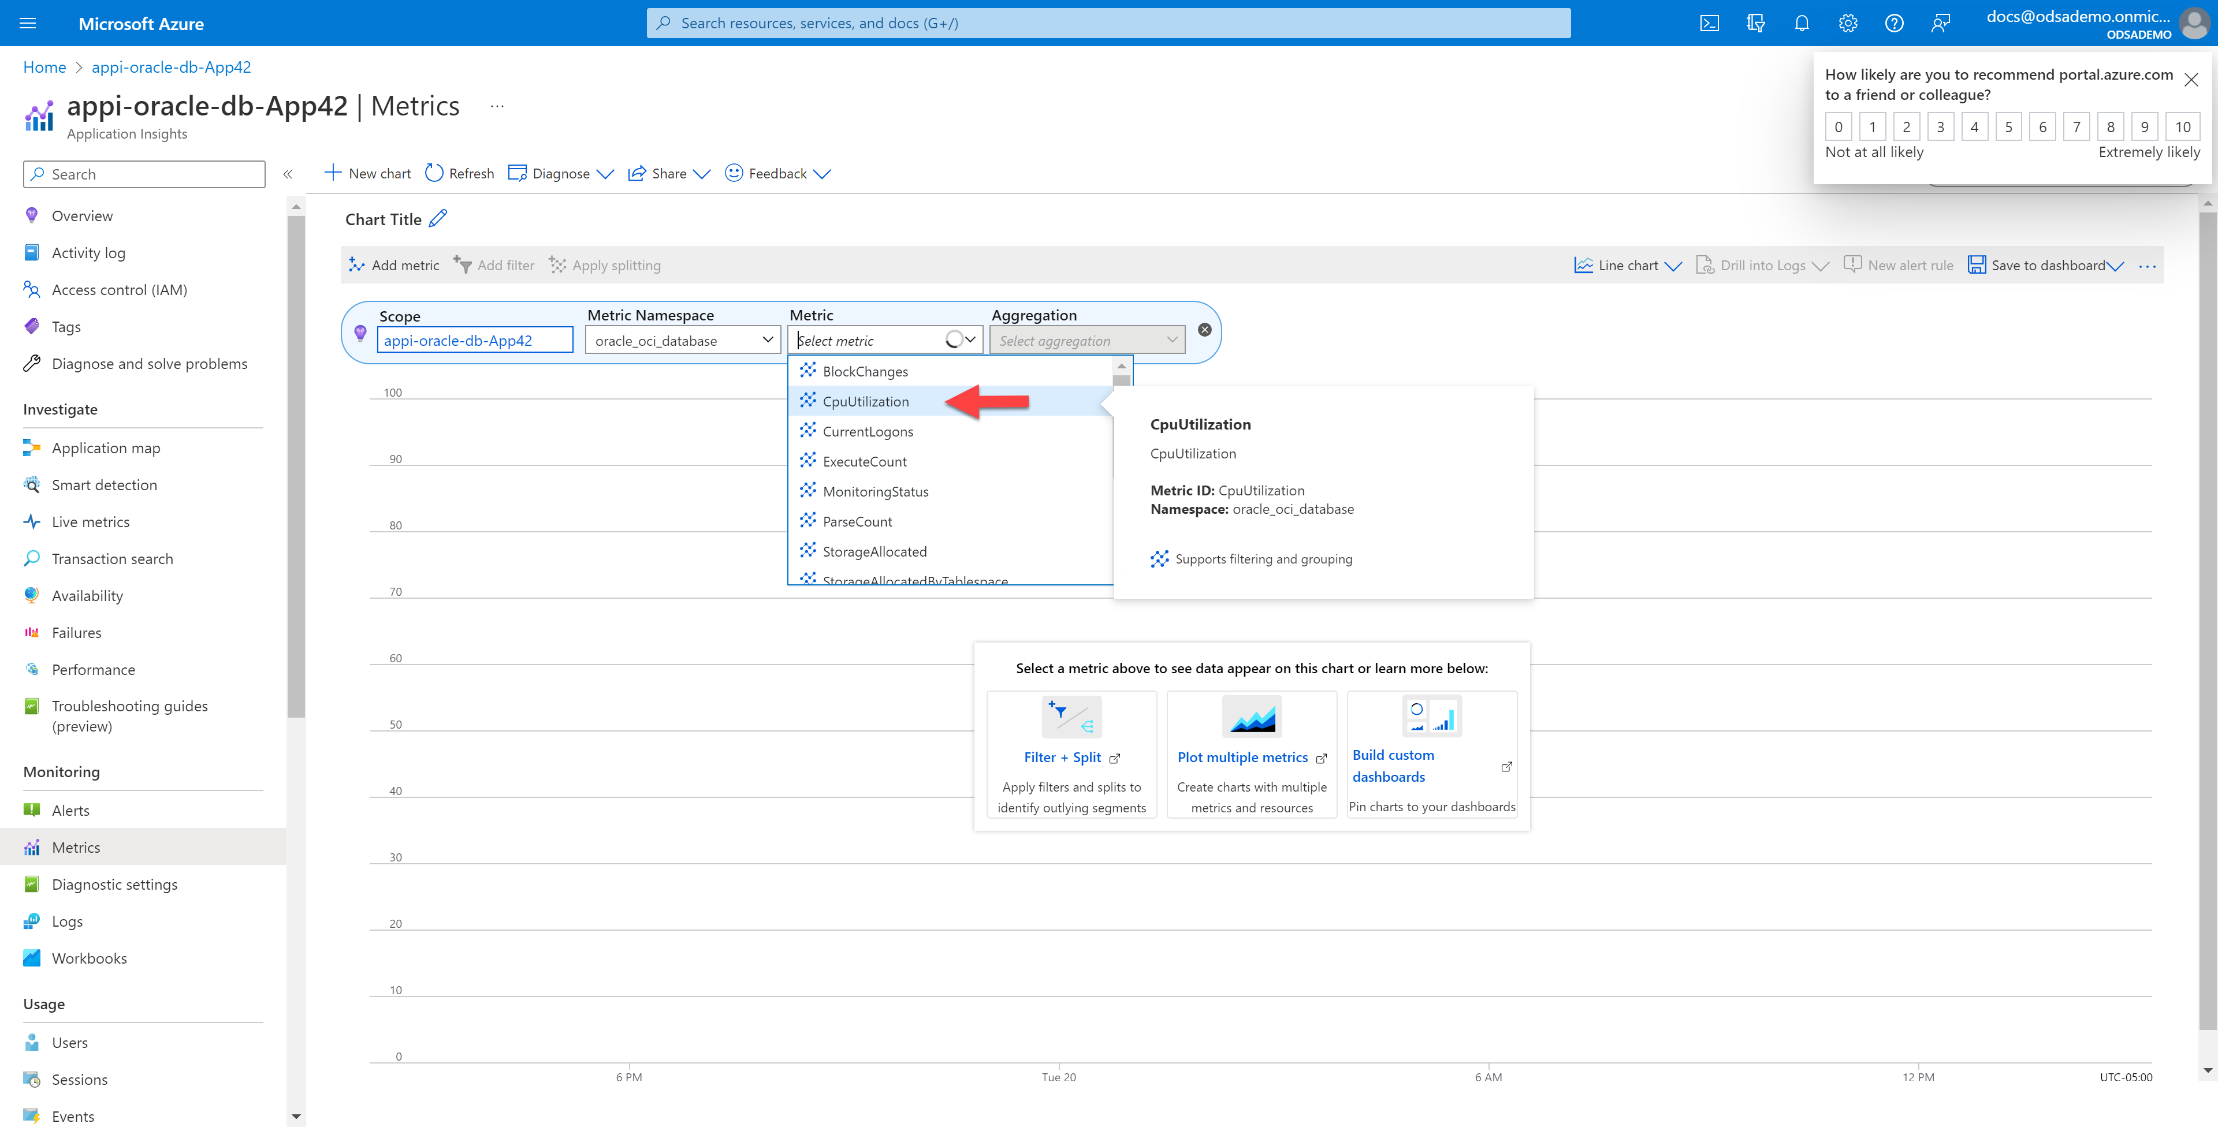The width and height of the screenshot is (2218, 1127).
Task: Choose CurrentLogons from metric list
Action: 951,431
